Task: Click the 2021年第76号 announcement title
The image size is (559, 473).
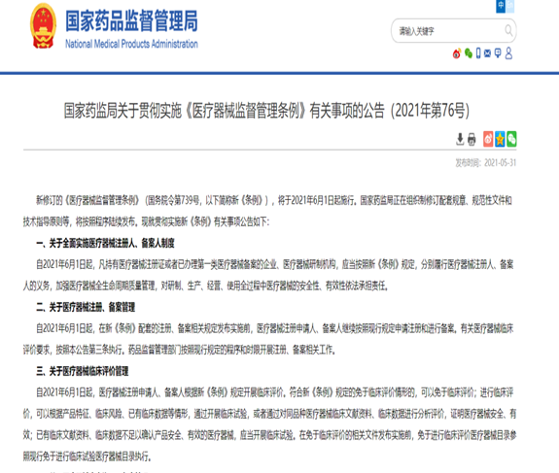Action: (266, 111)
